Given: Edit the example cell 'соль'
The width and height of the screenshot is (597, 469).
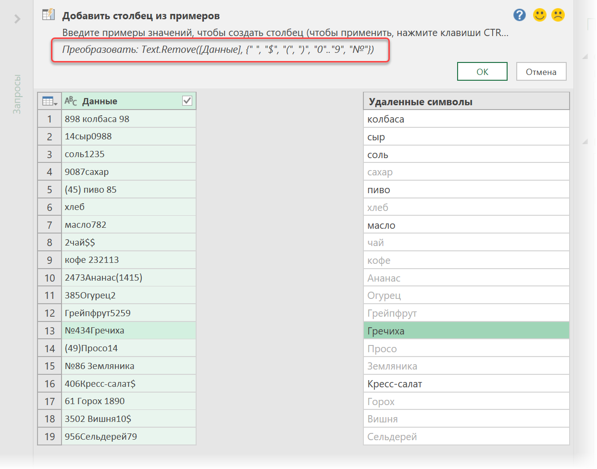Looking at the screenshot, I should point(466,155).
